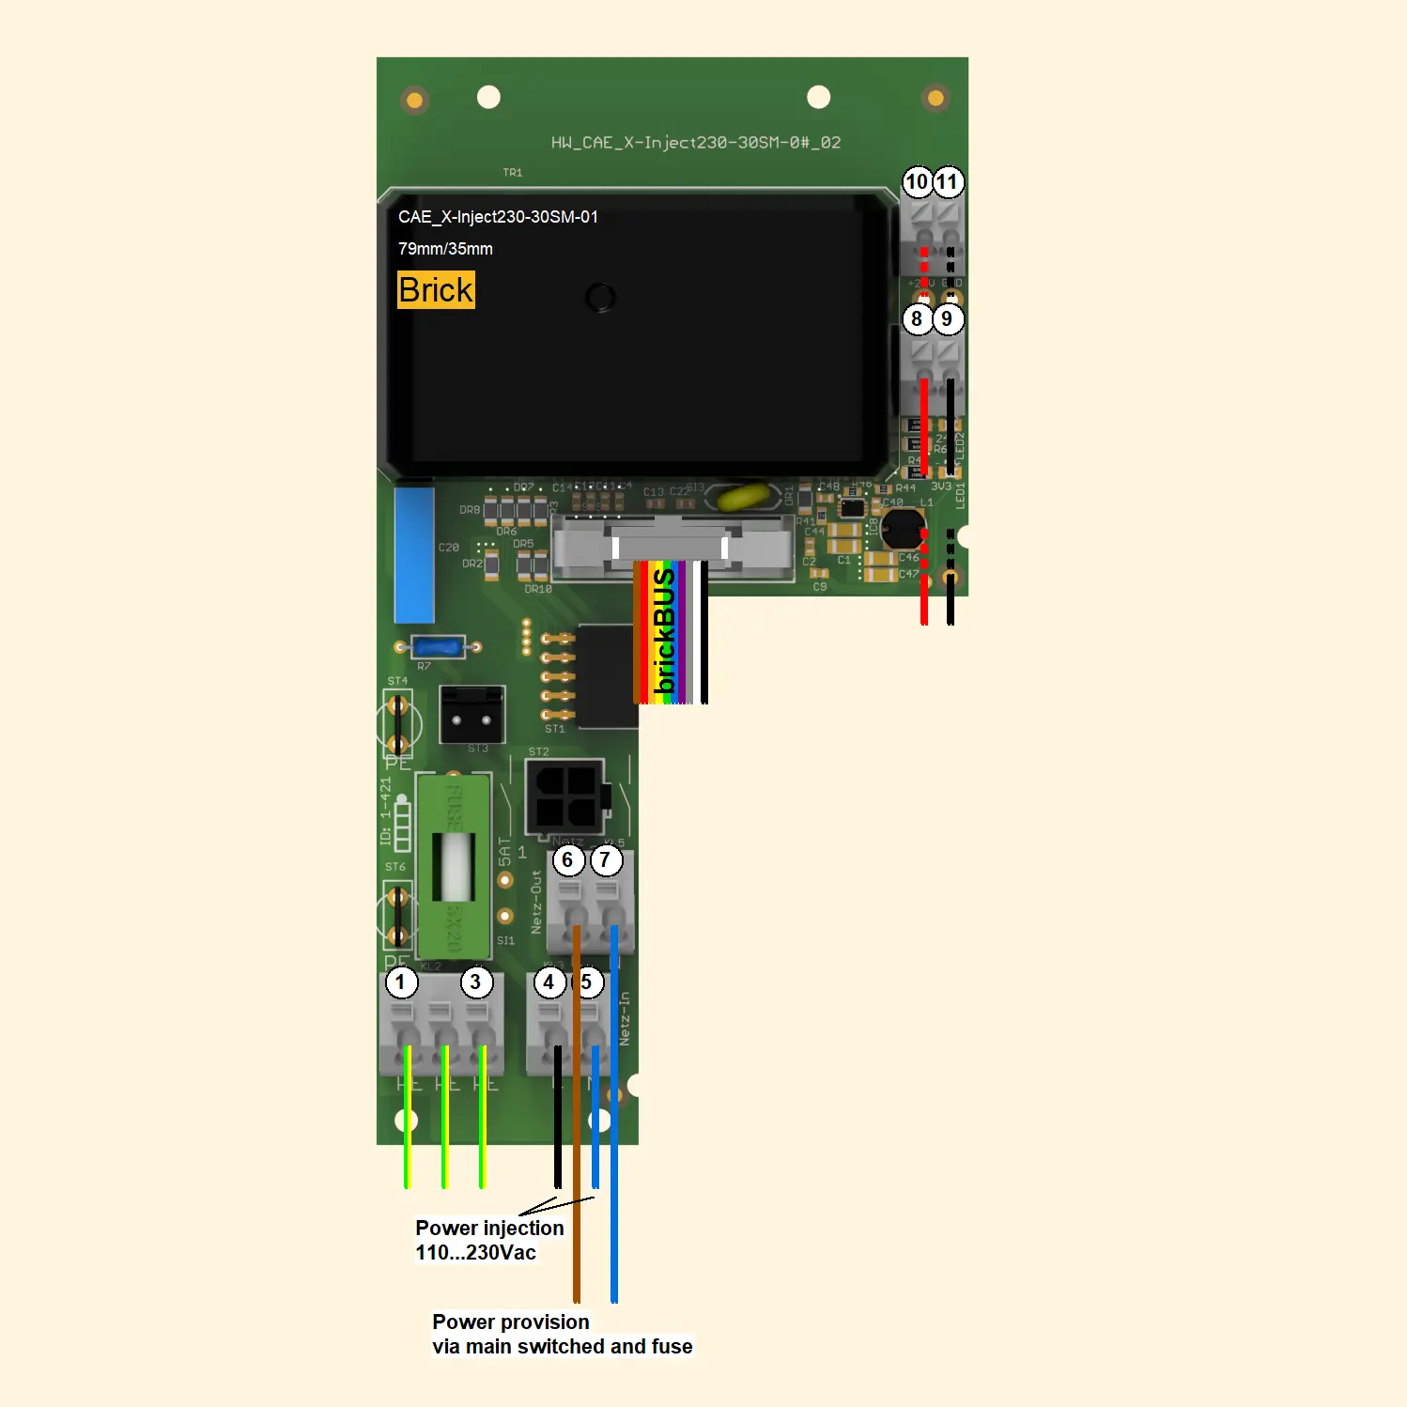Select circle marker 3 above PE terminal
This screenshot has width=1407, height=1407.
point(475,982)
